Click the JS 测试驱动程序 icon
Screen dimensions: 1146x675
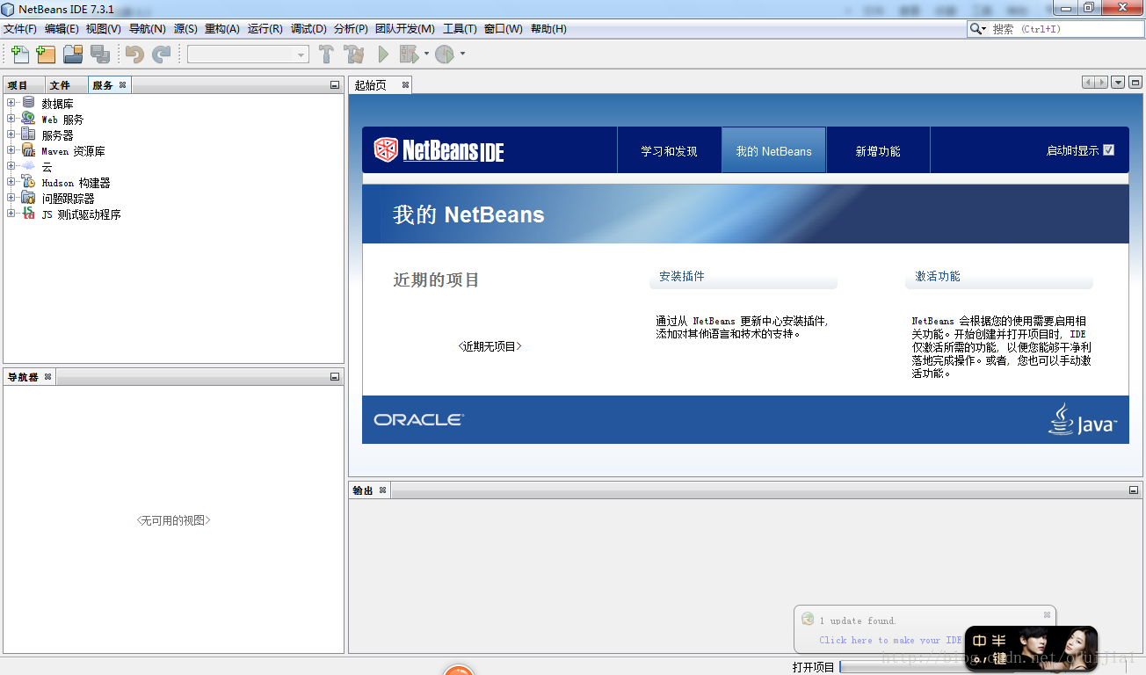(x=29, y=214)
